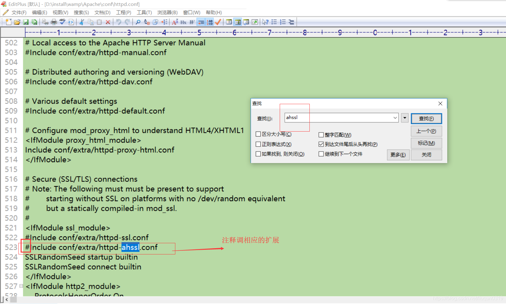
Task: Toggle the Auto Indent toolbar icon
Action: [201, 22]
